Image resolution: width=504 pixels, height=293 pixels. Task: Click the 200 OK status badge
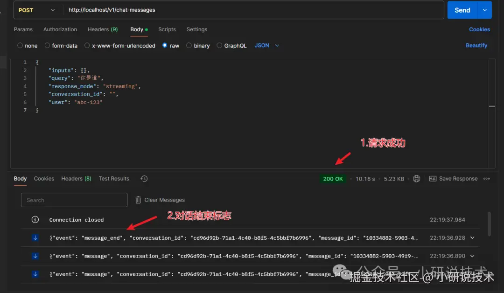pos(333,179)
